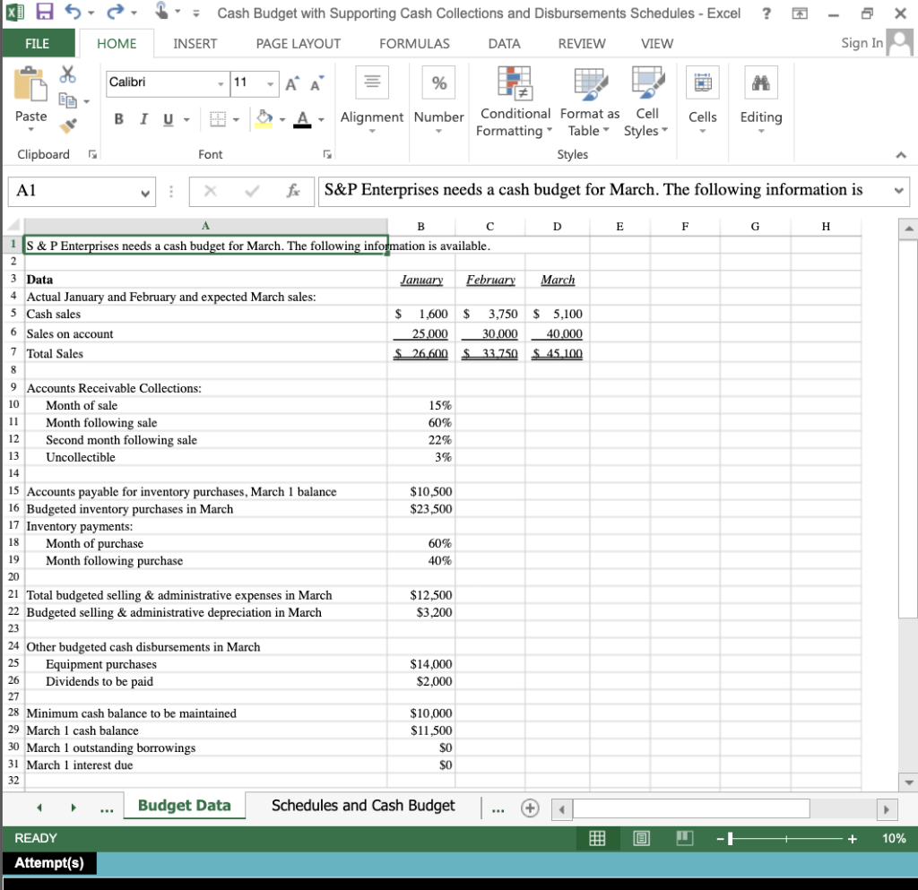
Task: Switch to the INSERT tab
Action: (x=195, y=44)
